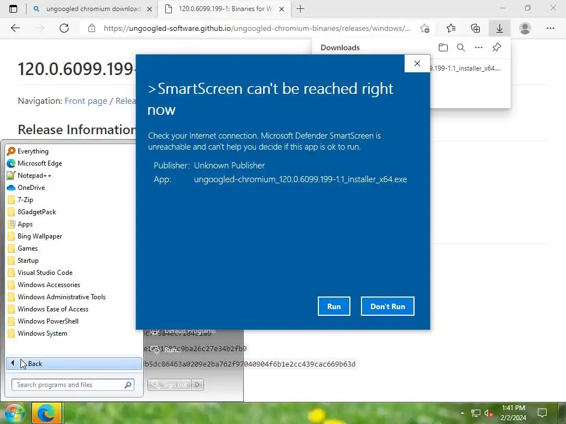Open the network status tray icon

(x=476, y=413)
